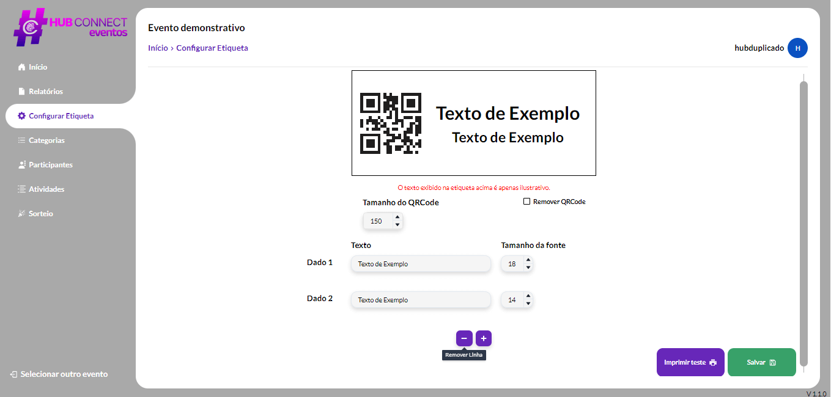Open the Atividades menu item
Viewport: 831px width, 397px height.
(46, 189)
